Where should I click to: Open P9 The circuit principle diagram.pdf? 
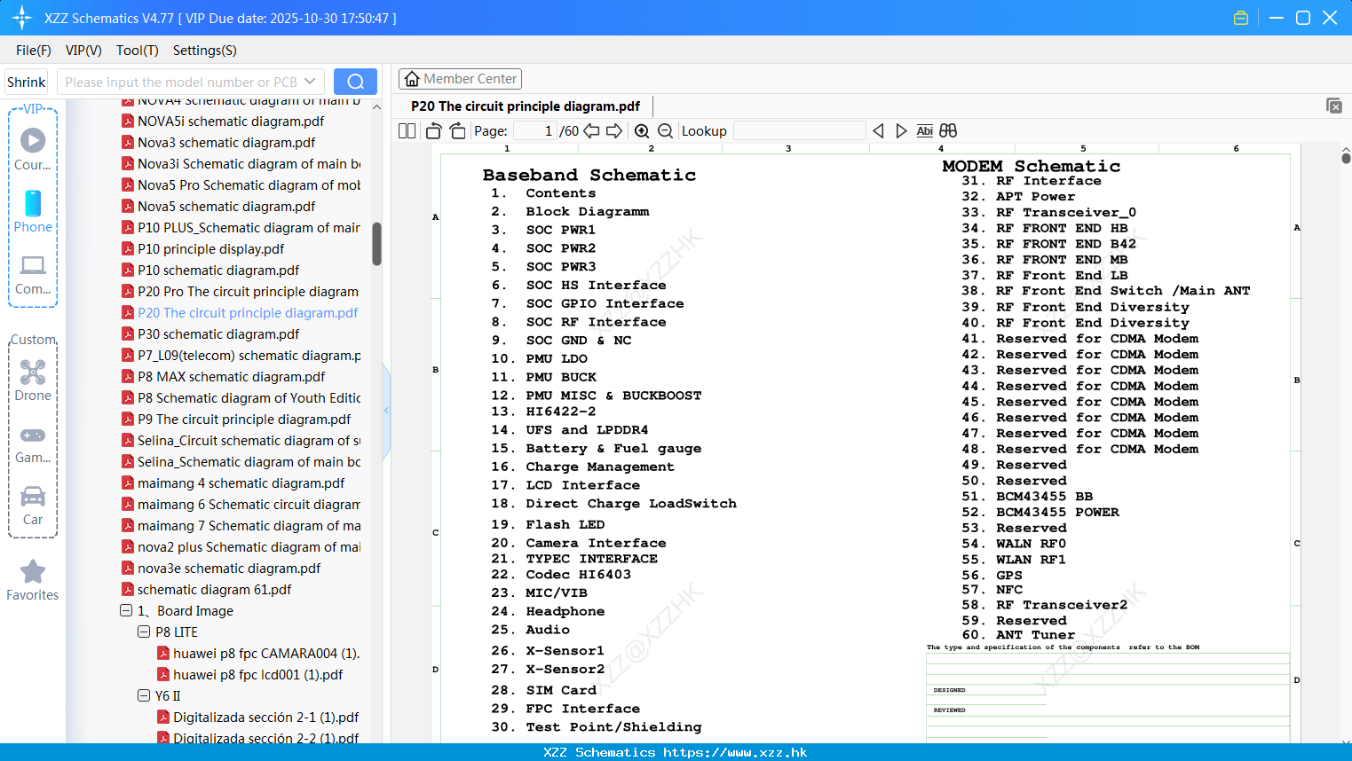tap(244, 419)
